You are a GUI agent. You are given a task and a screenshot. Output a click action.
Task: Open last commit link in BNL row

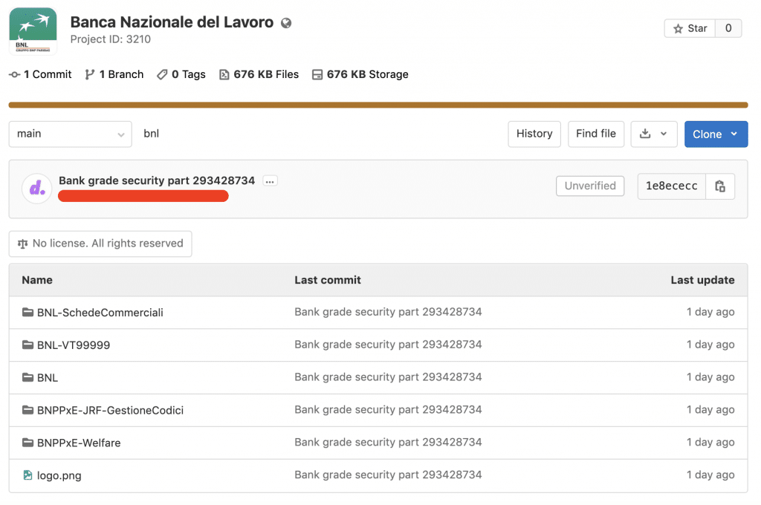click(x=388, y=377)
